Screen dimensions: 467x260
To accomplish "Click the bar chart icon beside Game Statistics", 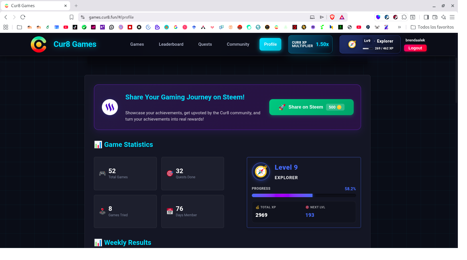I will [x=98, y=145].
